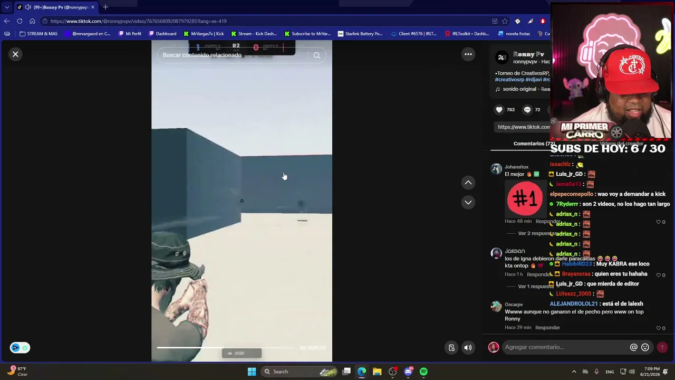Open the #creativosrp hashtag link
The height and width of the screenshot is (380, 675).
click(509, 80)
